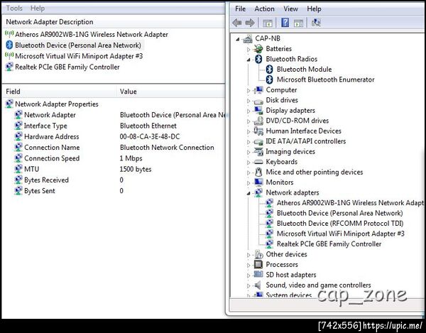Expand the Computer node
The image size is (426, 333).
[248, 90]
